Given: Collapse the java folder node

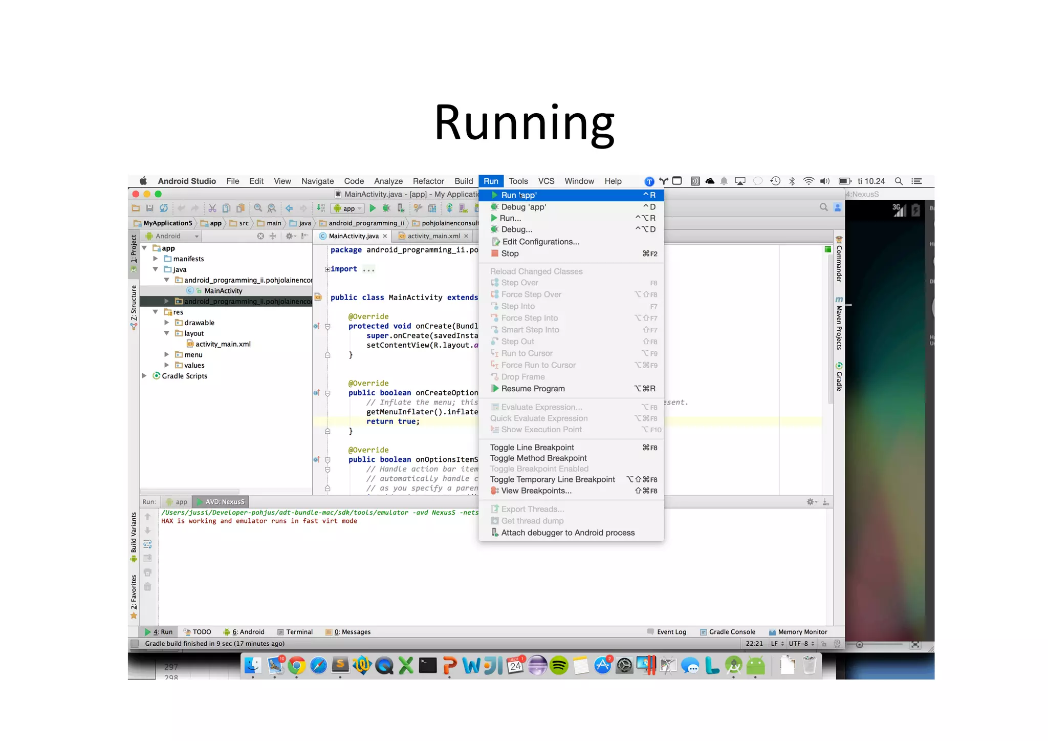Looking at the screenshot, I should (x=156, y=269).
